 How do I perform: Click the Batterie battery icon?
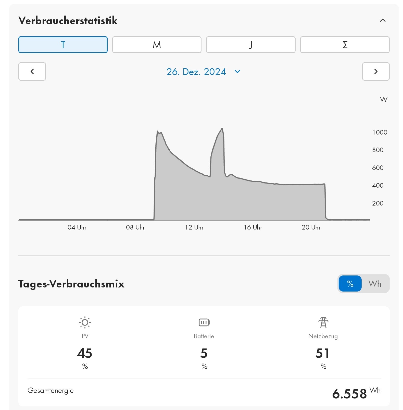204,322
